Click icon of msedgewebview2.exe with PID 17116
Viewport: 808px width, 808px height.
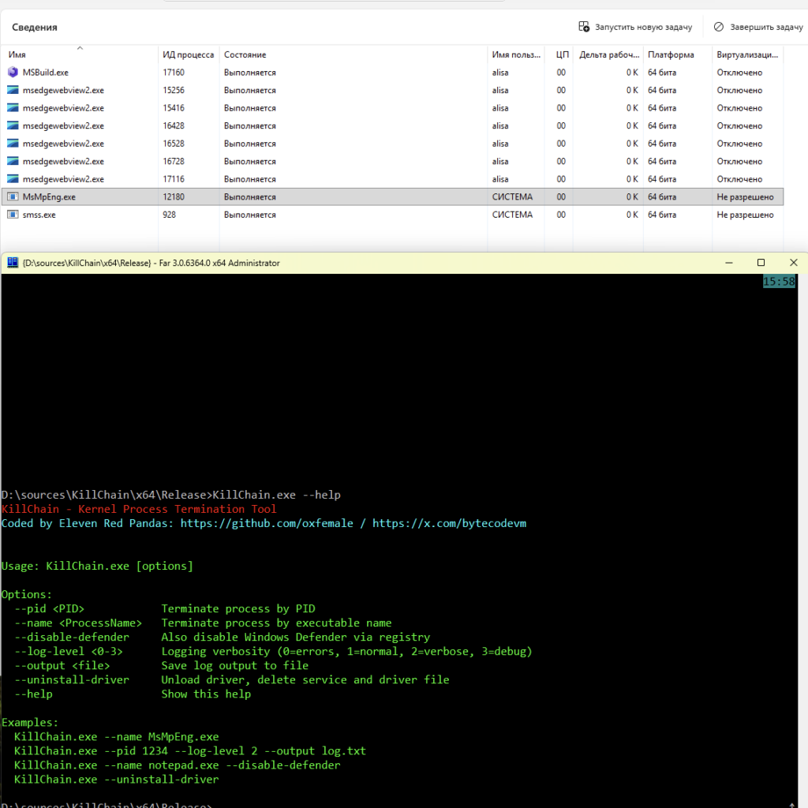click(13, 179)
